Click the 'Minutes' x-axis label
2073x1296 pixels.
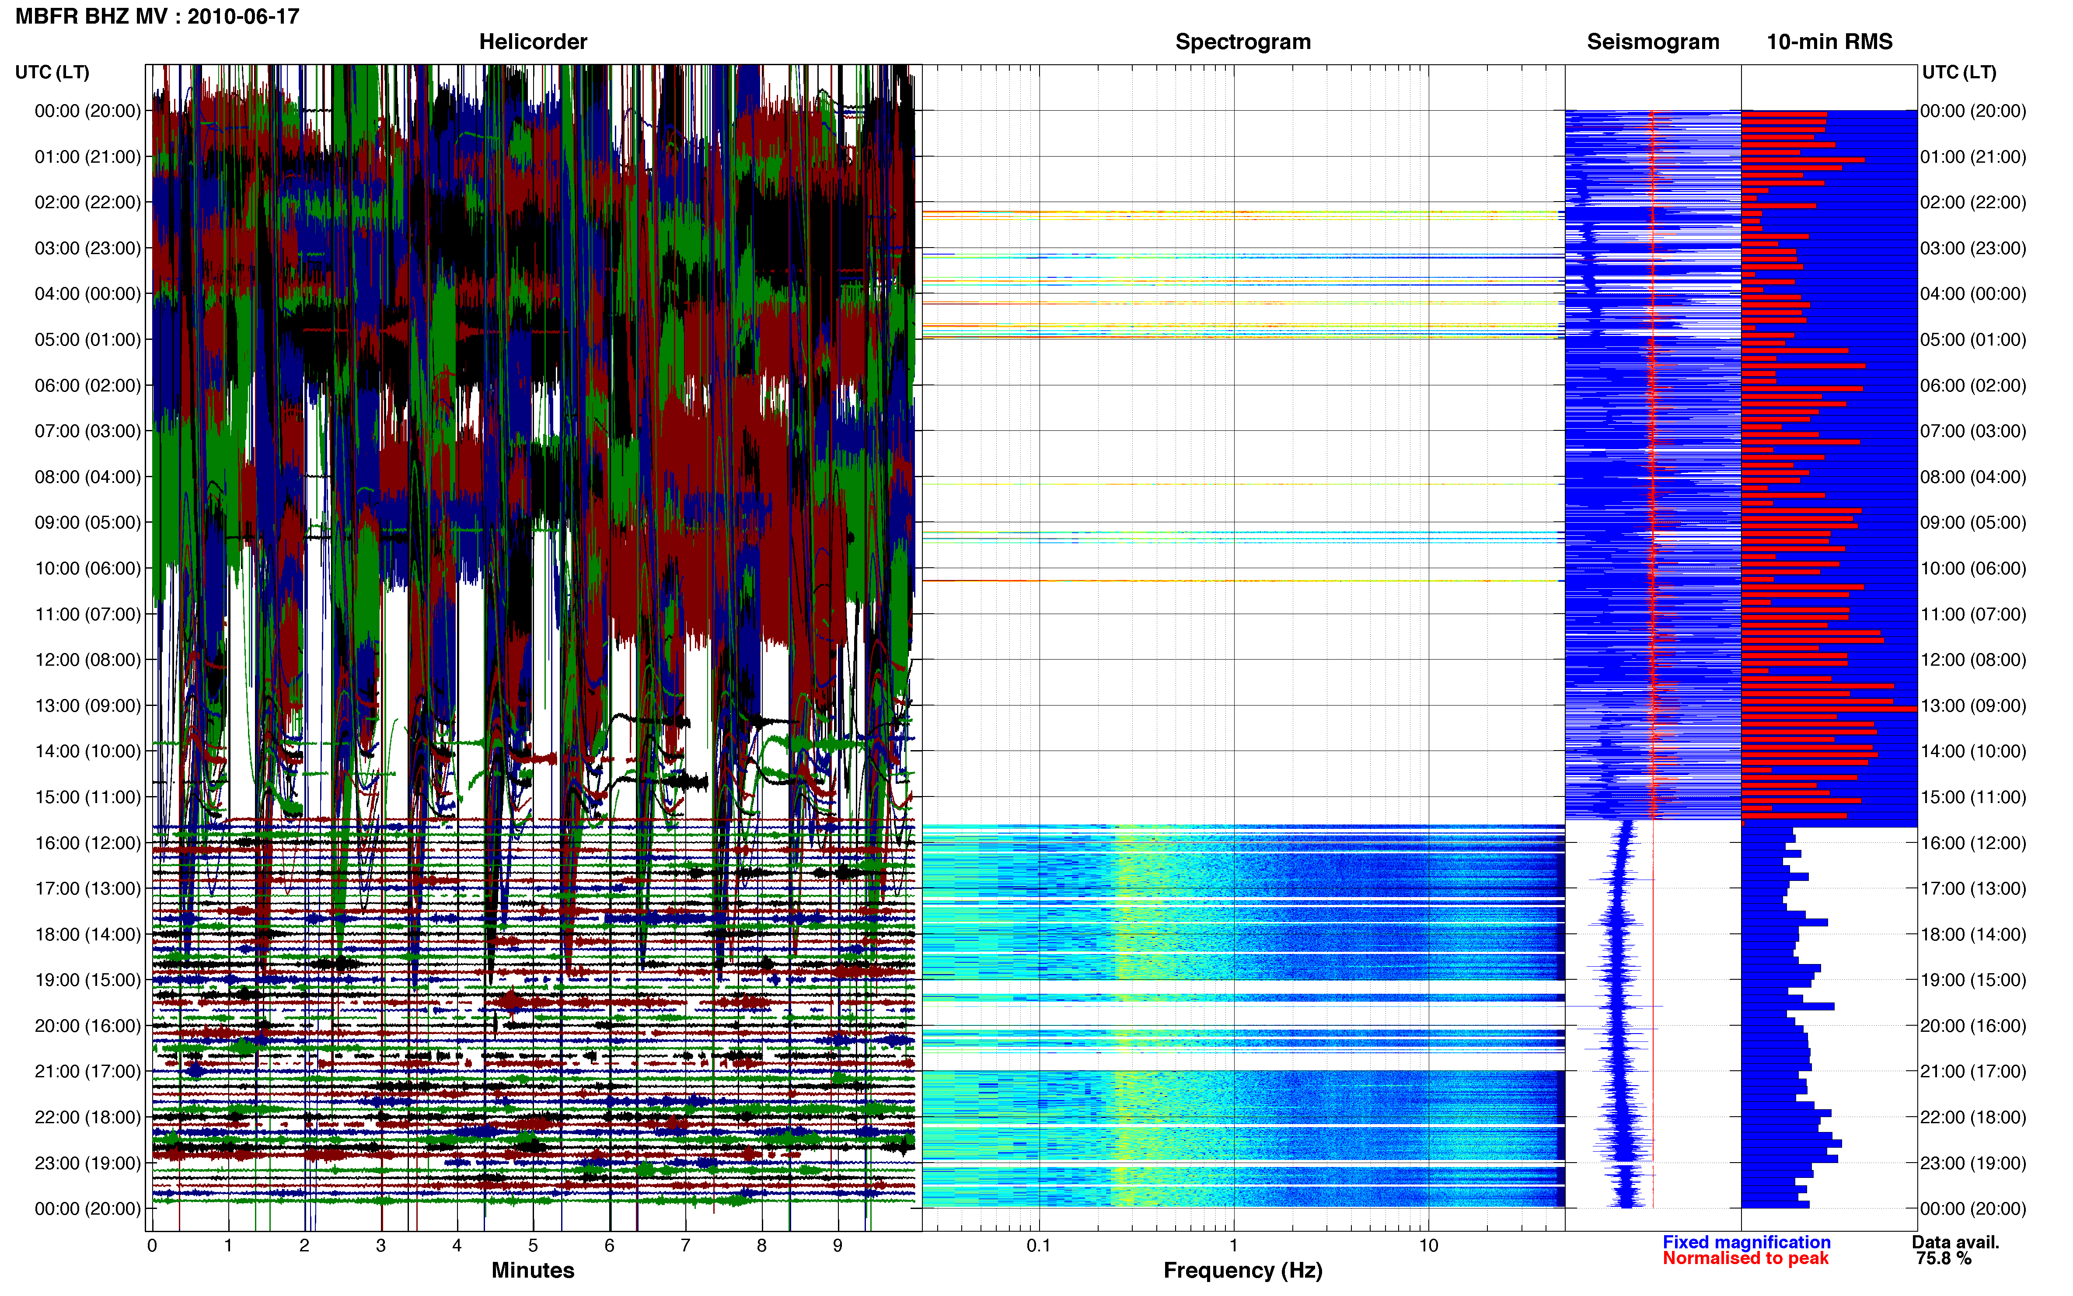tap(532, 1269)
